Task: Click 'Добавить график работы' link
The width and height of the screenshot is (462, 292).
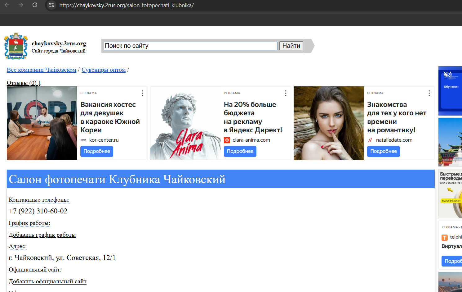Action: tap(42, 235)
